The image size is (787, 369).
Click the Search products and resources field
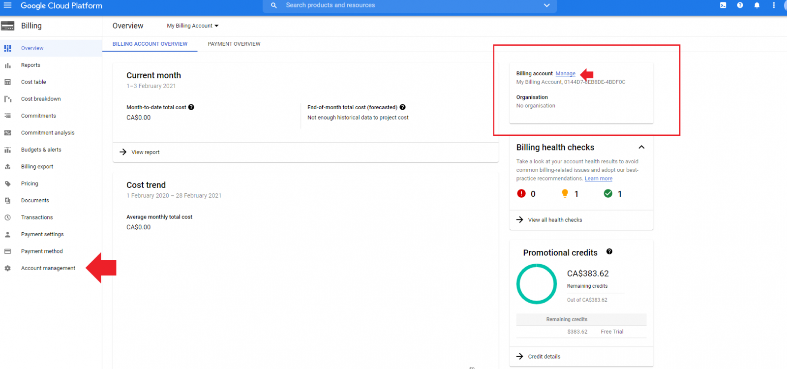coord(393,5)
